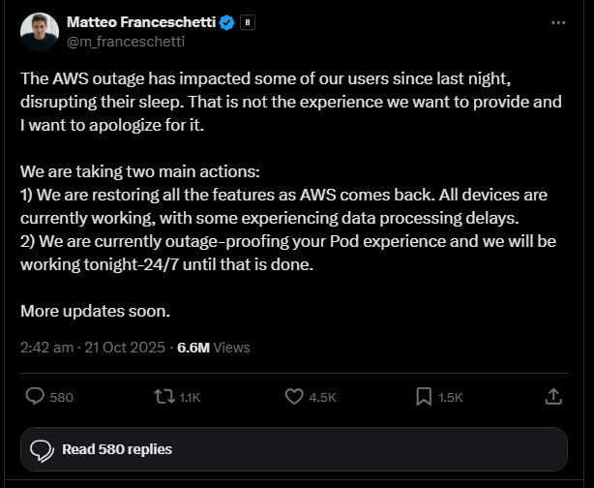594x488 pixels.
Task: Click the square affiliation badge beside name
Action: pyautogui.click(x=247, y=22)
